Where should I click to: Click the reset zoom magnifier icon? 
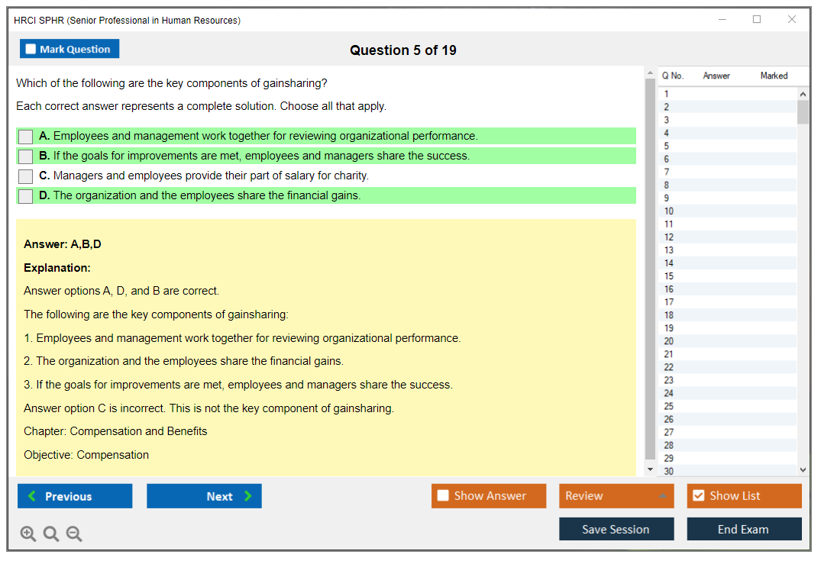pyautogui.click(x=51, y=534)
